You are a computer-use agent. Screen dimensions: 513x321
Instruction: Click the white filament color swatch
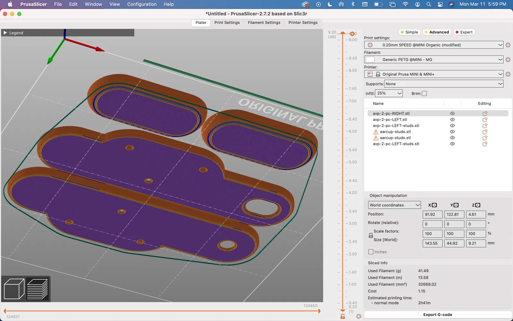pos(370,60)
